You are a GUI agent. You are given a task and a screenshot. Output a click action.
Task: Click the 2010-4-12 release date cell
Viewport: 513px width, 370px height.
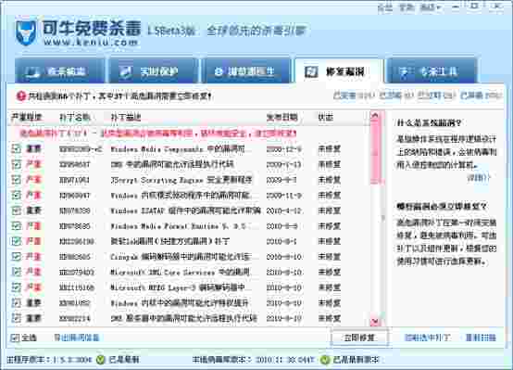click(283, 211)
